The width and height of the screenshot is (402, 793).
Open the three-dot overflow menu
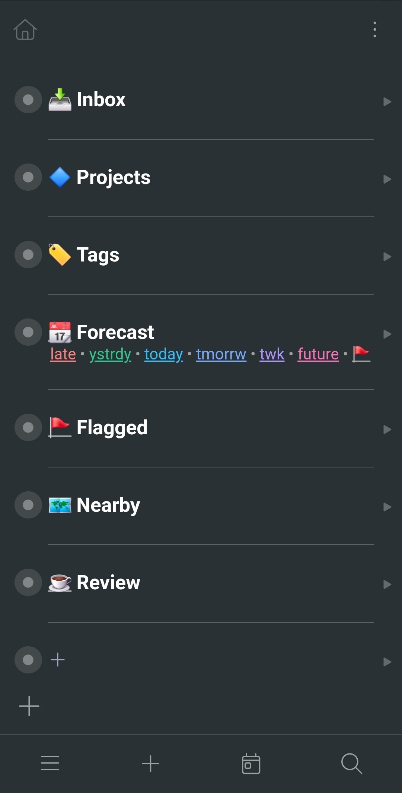tap(374, 29)
